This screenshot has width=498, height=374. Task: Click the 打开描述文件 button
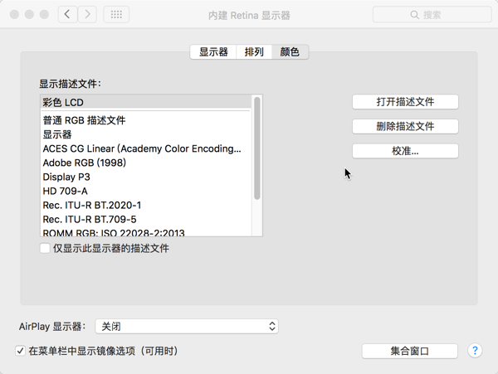[x=405, y=102]
